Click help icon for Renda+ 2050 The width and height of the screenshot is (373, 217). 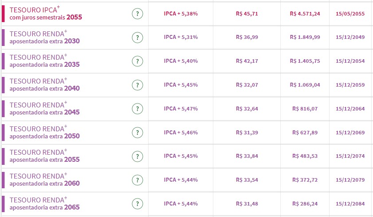pyautogui.click(x=137, y=133)
